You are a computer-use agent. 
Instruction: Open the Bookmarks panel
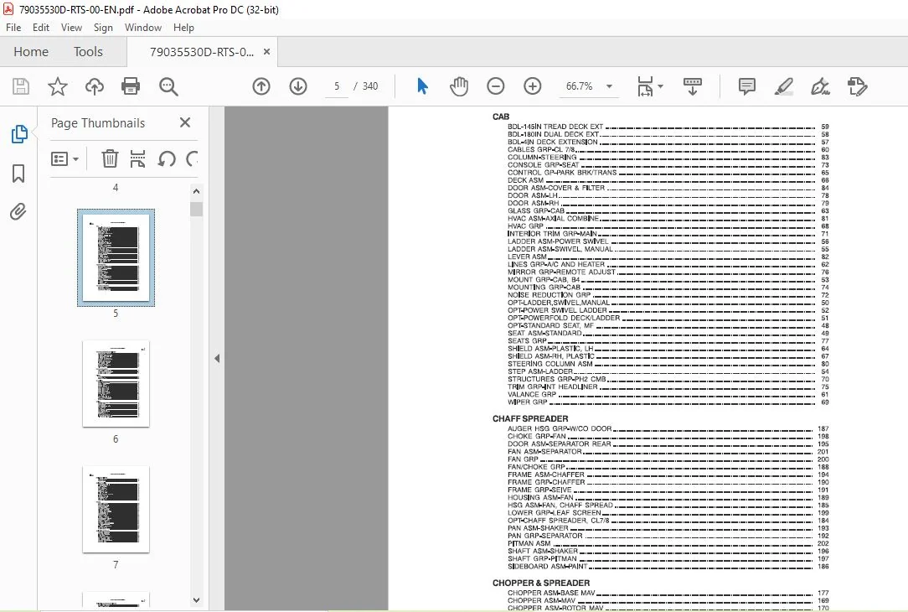click(x=18, y=173)
